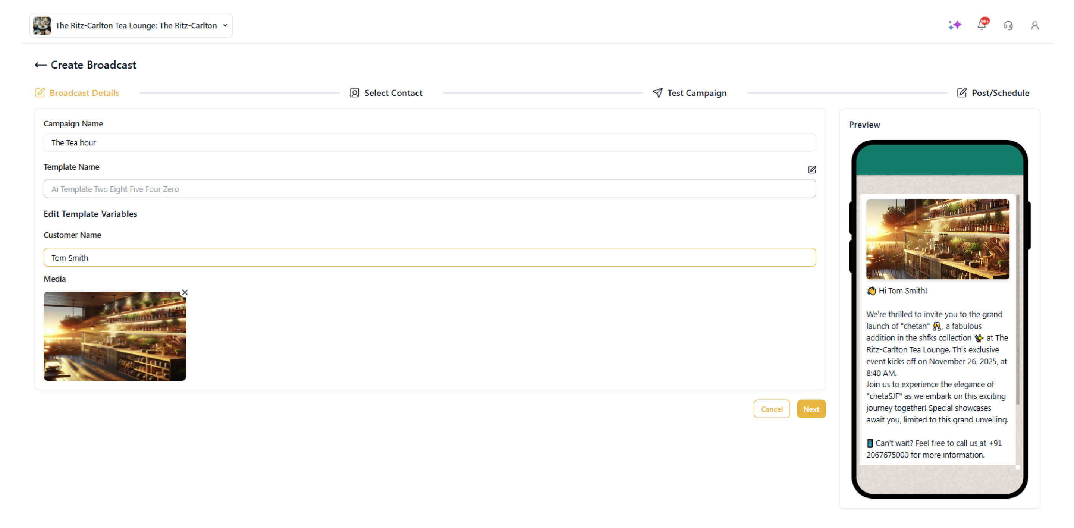Click the back arrow beside Create Broadcast

pyautogui.click(x=40, y=65)
